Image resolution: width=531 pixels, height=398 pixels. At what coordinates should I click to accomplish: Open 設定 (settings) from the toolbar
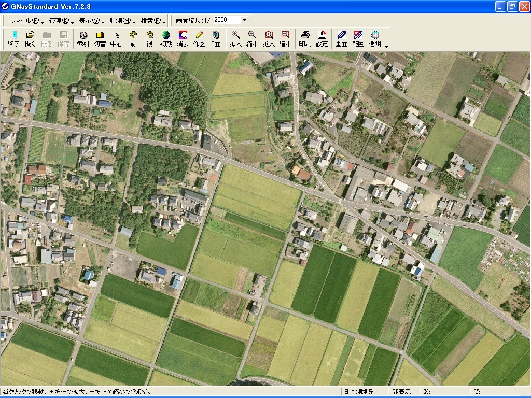coord(322,39)
